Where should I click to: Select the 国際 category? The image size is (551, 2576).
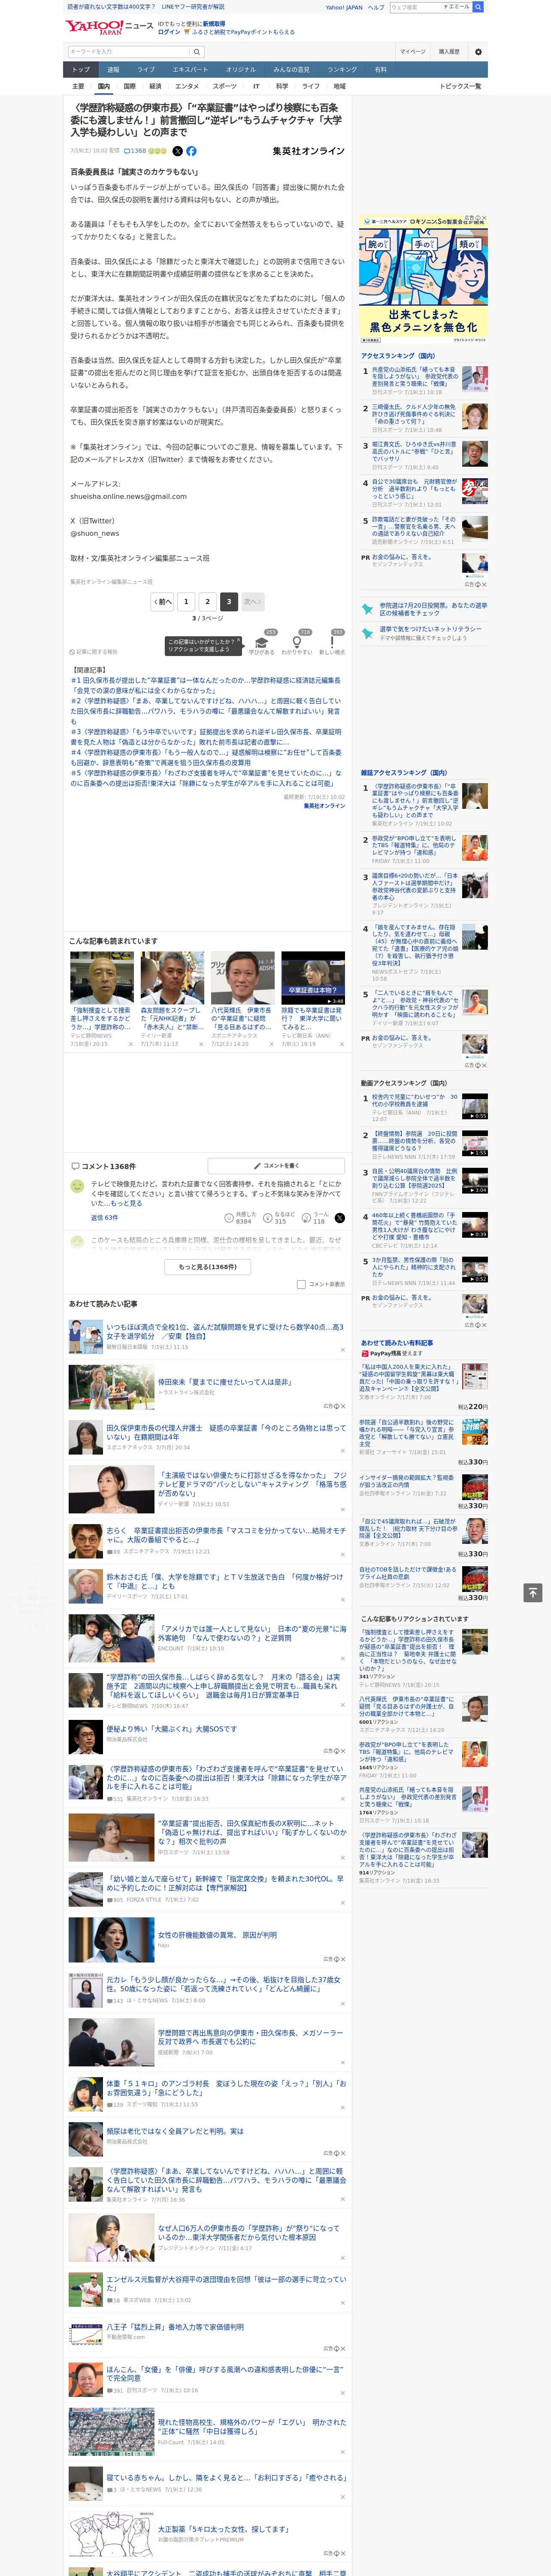pyautogui.click(x=129, y=86)
